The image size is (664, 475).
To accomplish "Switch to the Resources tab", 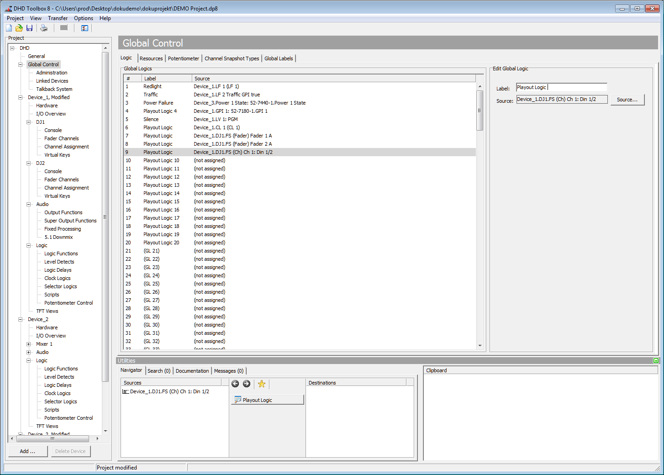I will 151,58.
